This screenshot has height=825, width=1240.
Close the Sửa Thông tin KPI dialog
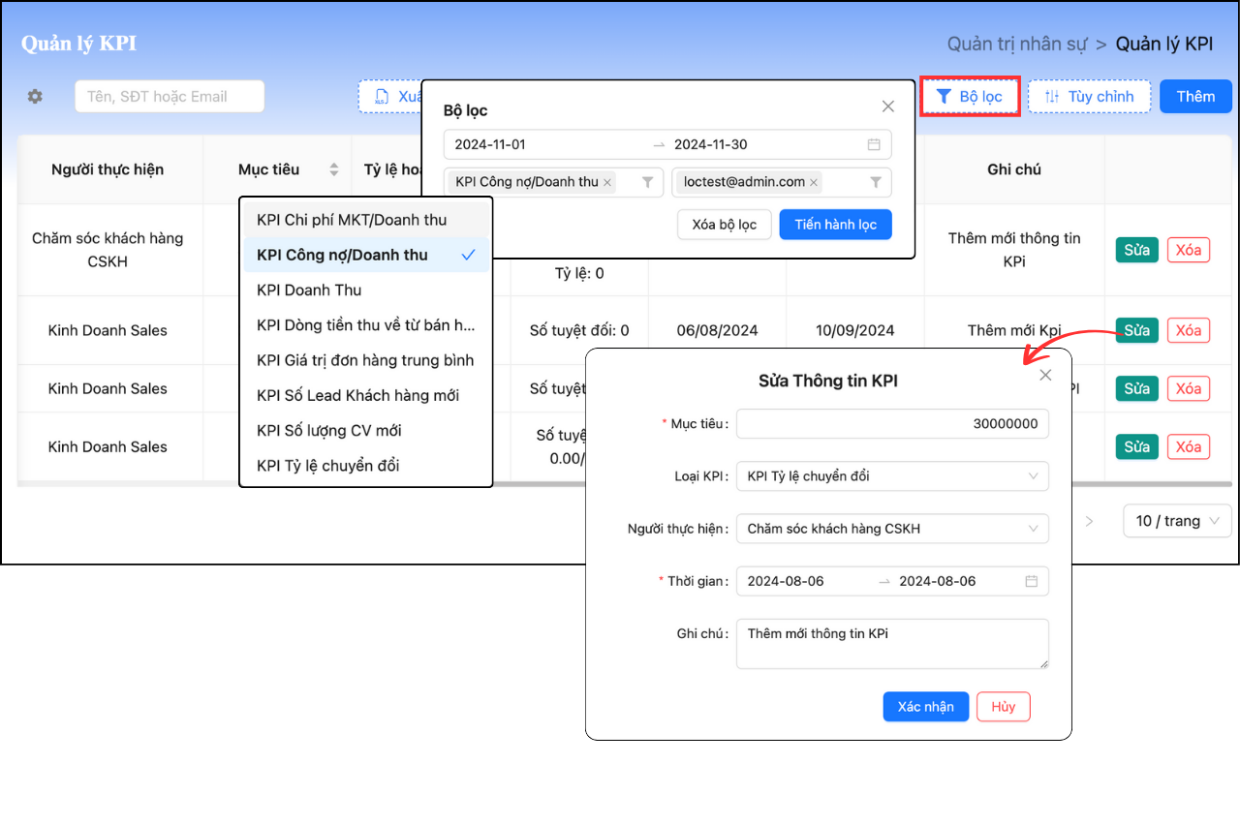click(x=1044, y=375)
